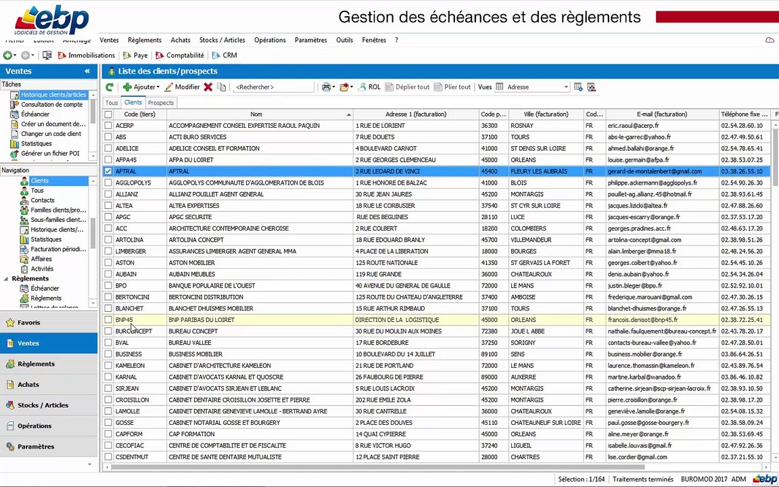The width and height of the screenshot is (779, 487).
Task: Click Générer un fichier POI task
Action: tap(49, 154)
